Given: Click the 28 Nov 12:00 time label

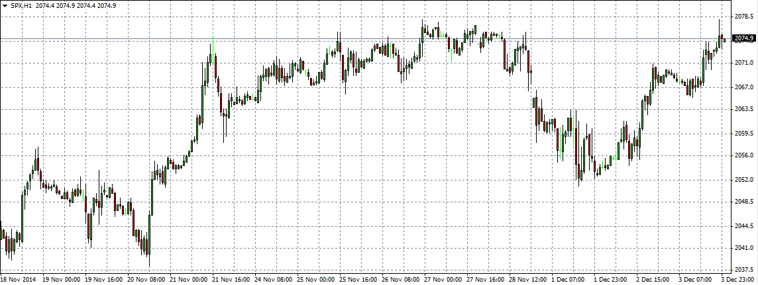Looking at the screenshot, I should coord(529,280).
